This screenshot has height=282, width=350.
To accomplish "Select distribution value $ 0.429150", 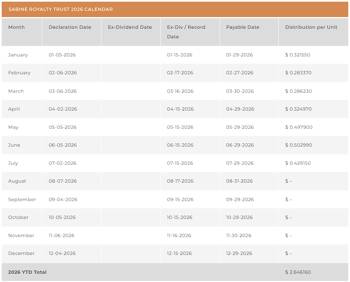I will [x=298, y=163].
